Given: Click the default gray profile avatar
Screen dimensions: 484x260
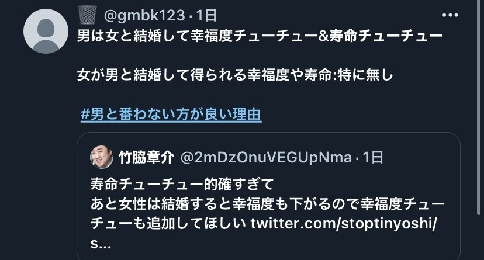Looking at the screenshot, I should click(x=46, y=32).
